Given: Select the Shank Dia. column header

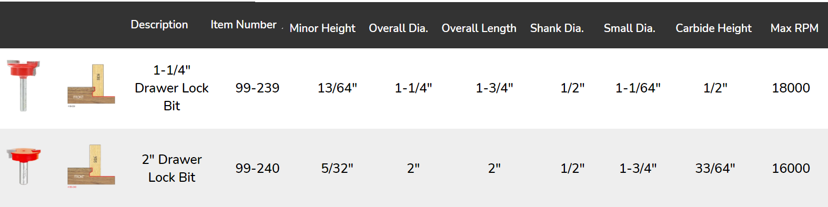Looking at the screenshot, I should pyautogui.click(x=557, y=28).
